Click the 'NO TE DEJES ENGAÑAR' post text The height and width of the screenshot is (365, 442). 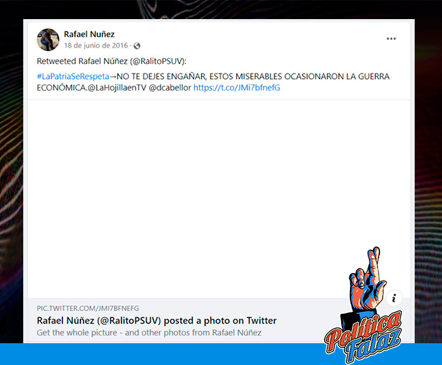[162, 76]
